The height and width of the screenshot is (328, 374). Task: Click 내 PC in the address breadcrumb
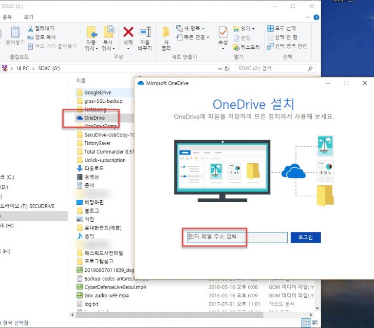click(23, 68)
